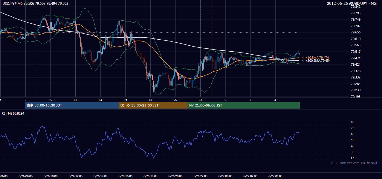Click RSI scale value 30
The height and width of the screenshot is (179, 382).
pyautogui.click(x=352, y=152)
